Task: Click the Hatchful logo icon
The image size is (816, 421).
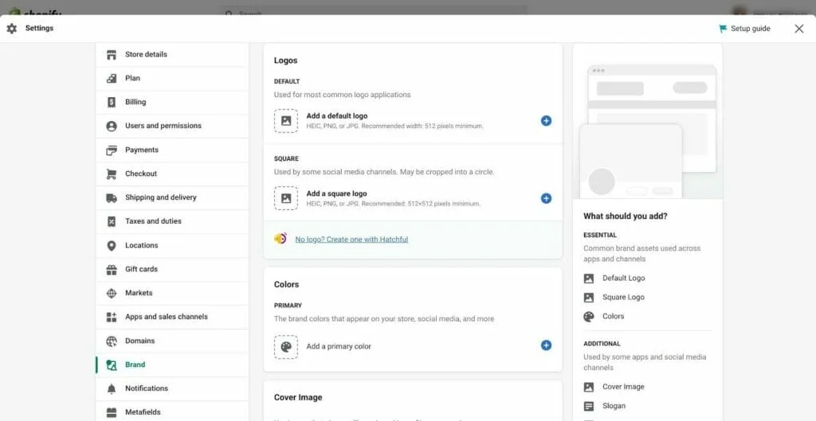Action: pyautogui.click(x=280, y=239)
